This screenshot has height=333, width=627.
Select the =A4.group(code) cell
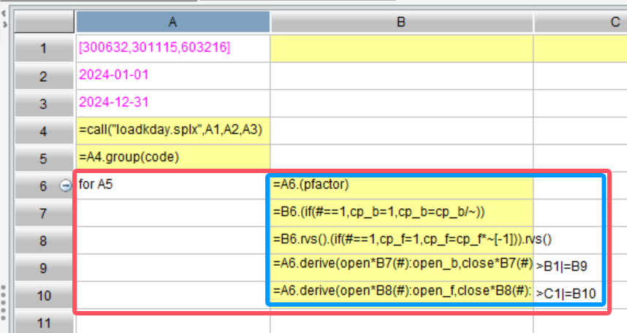[172, 158]
